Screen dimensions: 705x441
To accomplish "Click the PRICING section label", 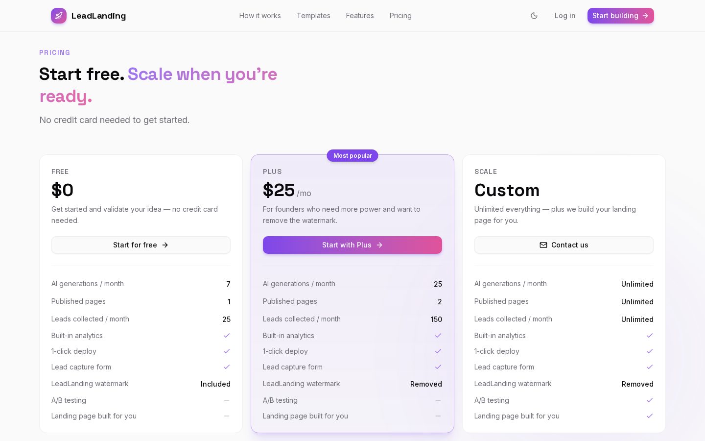I will pos(55,52).
